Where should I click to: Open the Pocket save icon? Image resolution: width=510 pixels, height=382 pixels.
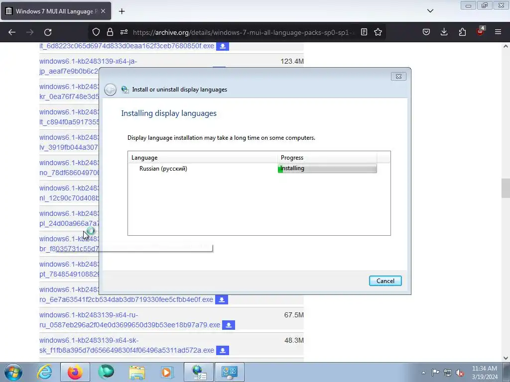tap(426, 32)
